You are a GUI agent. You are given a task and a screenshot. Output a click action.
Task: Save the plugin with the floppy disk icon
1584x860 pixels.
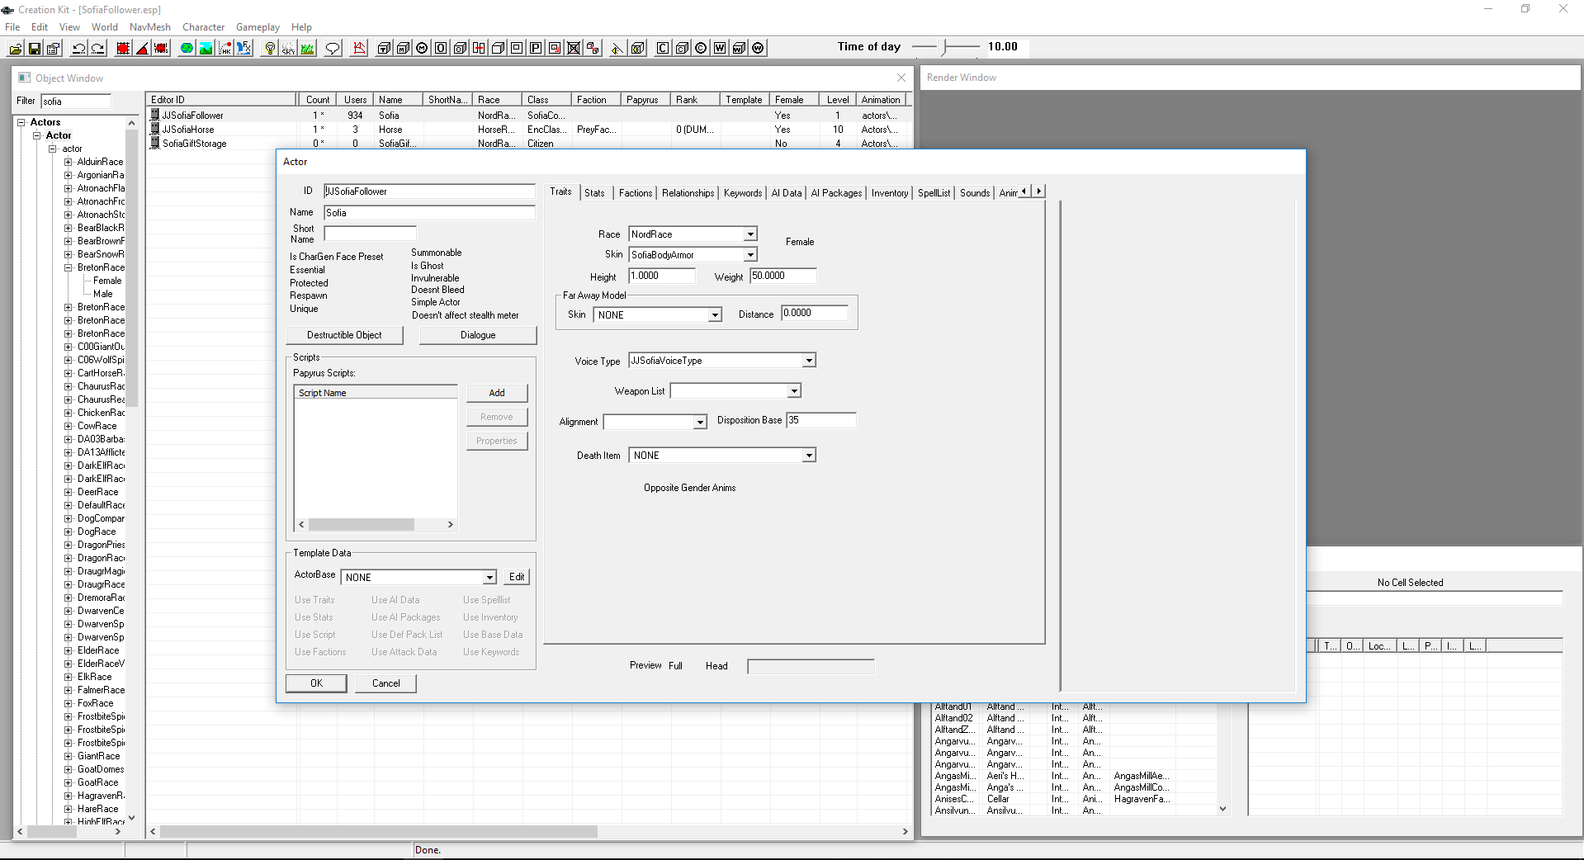click(35, 48)
